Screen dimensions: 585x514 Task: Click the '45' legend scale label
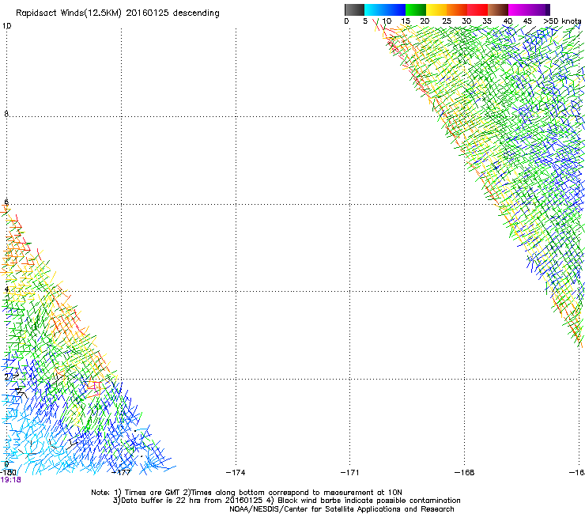[527, 21]
